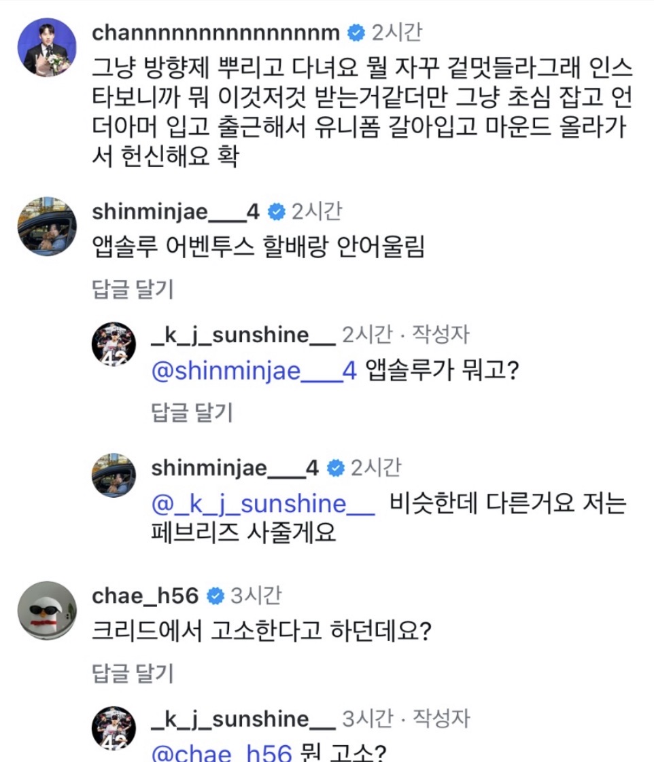654x762 pixels.
Task: Click the @chae_h56 mention in the last reply
Action: (221, 752)
